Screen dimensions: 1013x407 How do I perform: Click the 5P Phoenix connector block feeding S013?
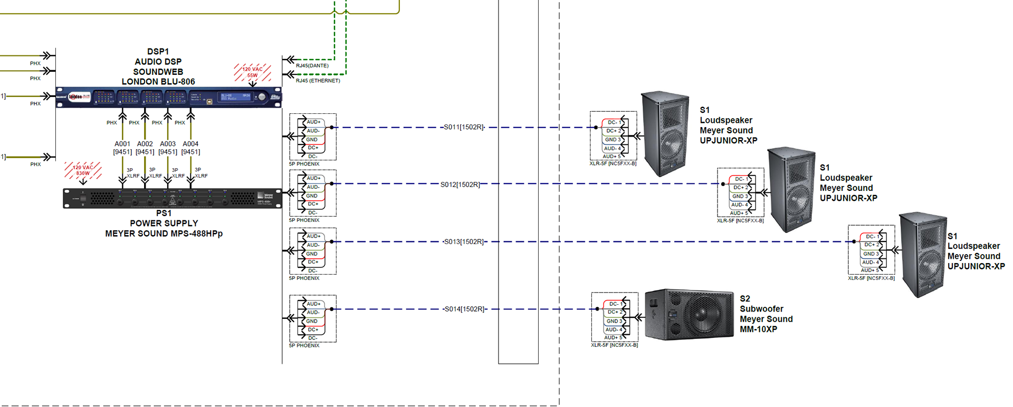pos(313,251)
